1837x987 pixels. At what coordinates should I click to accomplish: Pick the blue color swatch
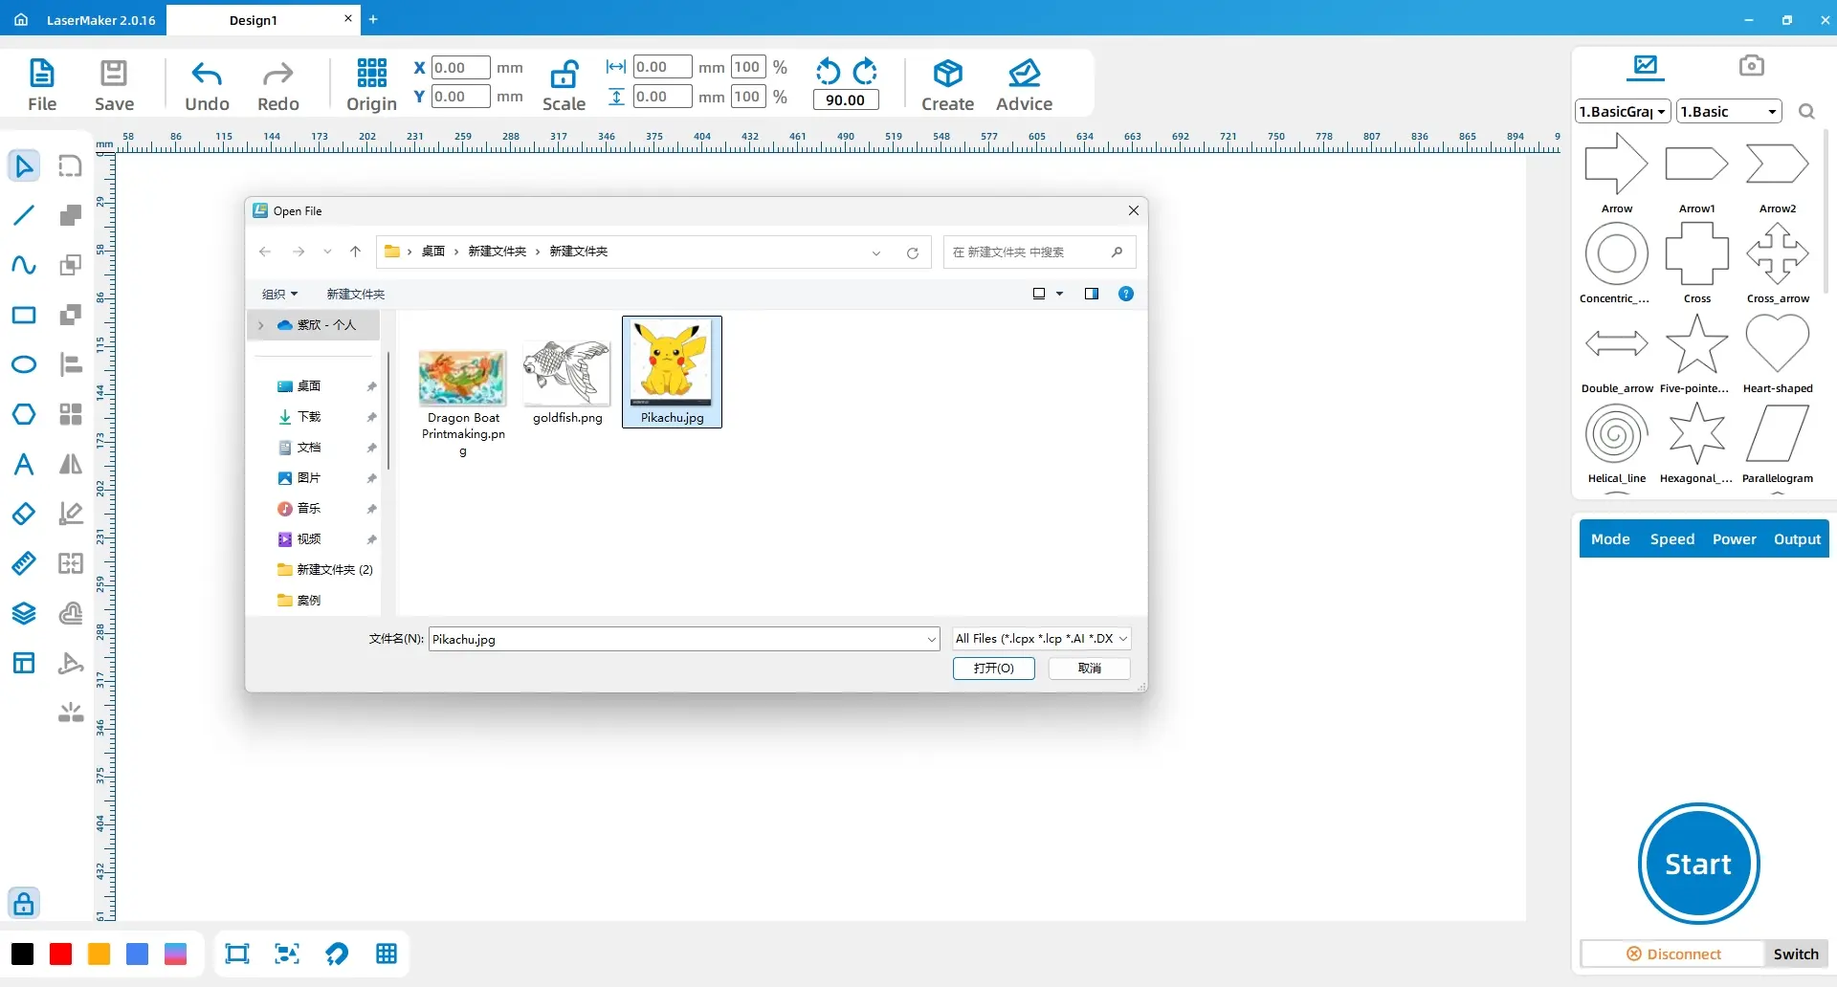tap(137, 954)
